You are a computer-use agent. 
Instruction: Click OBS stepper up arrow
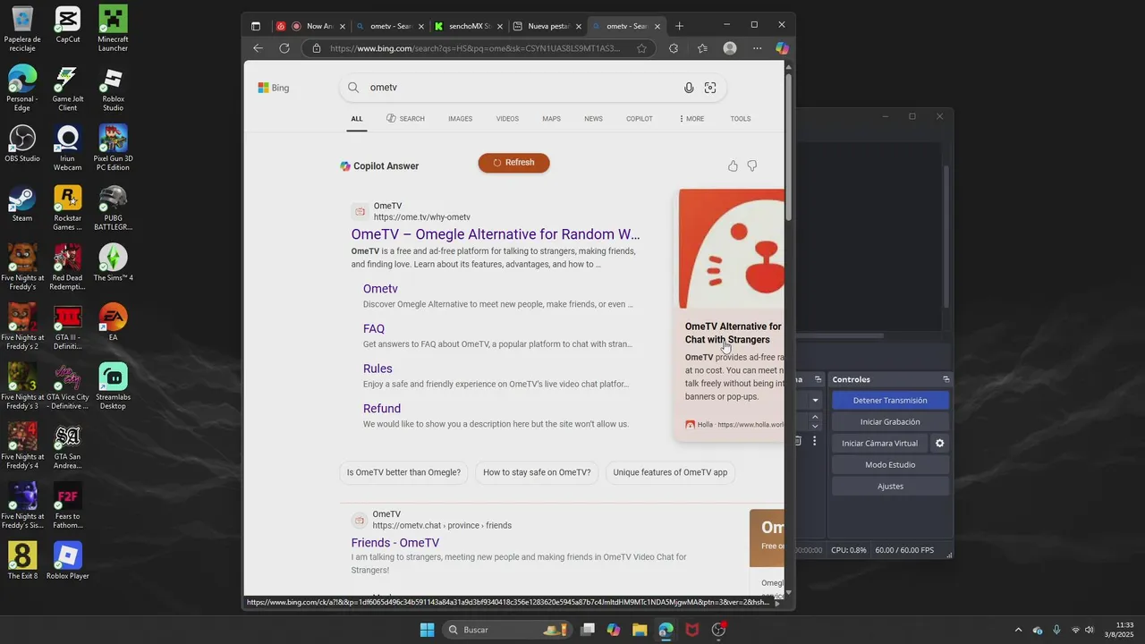(815, 417)
